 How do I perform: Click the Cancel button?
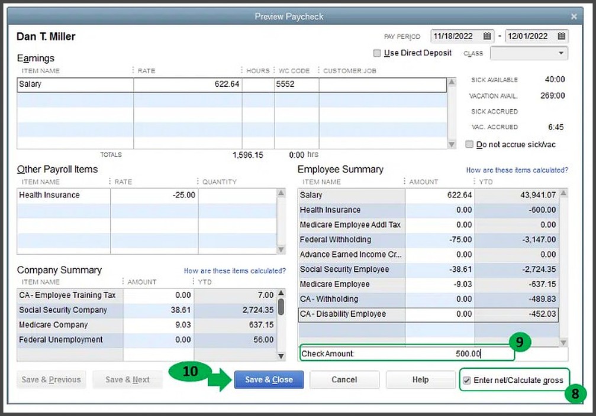coord(344,379)
